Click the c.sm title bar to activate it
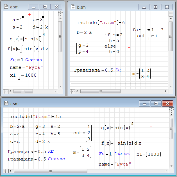Image resolution: width=177 pixels, height=177 pixels. click(70, 104)
